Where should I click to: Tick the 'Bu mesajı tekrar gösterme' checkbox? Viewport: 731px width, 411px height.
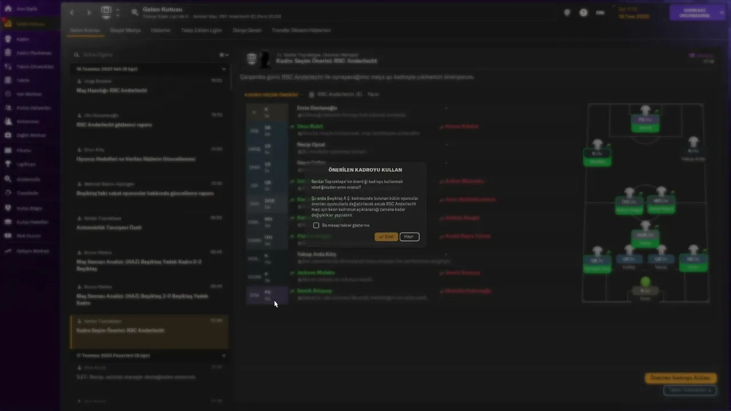[x=316, y=225]
